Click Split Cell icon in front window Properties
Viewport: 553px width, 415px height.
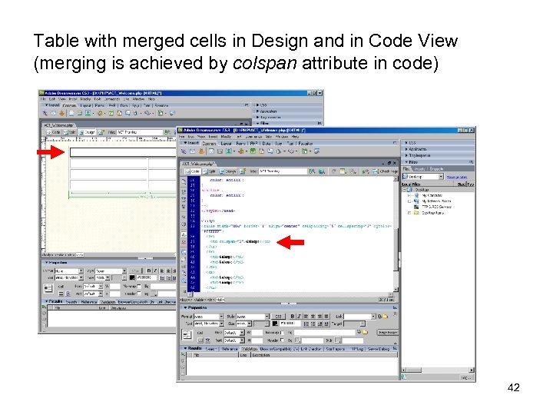(207, 340)
